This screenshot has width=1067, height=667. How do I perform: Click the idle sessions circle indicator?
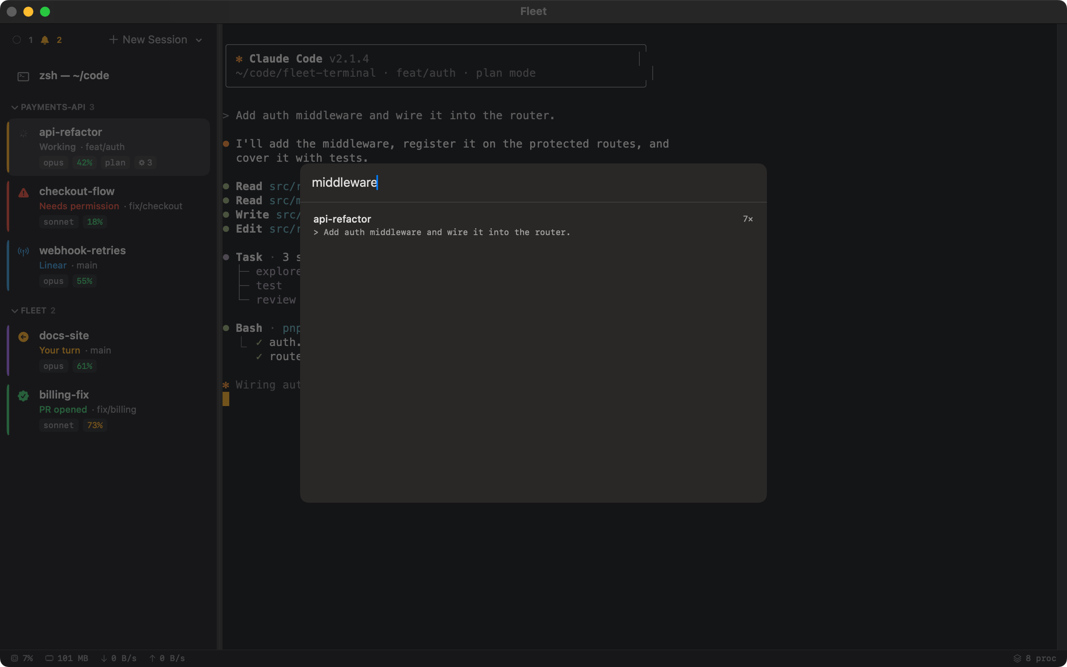(x=17, y=40)
